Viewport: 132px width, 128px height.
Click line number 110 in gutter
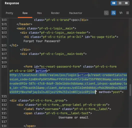(x=4, y=67)
